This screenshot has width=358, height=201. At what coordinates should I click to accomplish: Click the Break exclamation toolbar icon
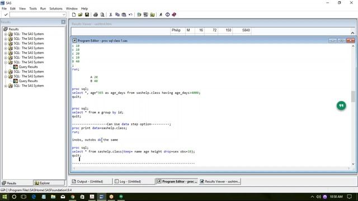pyautogui.click(x=167, y=15)
